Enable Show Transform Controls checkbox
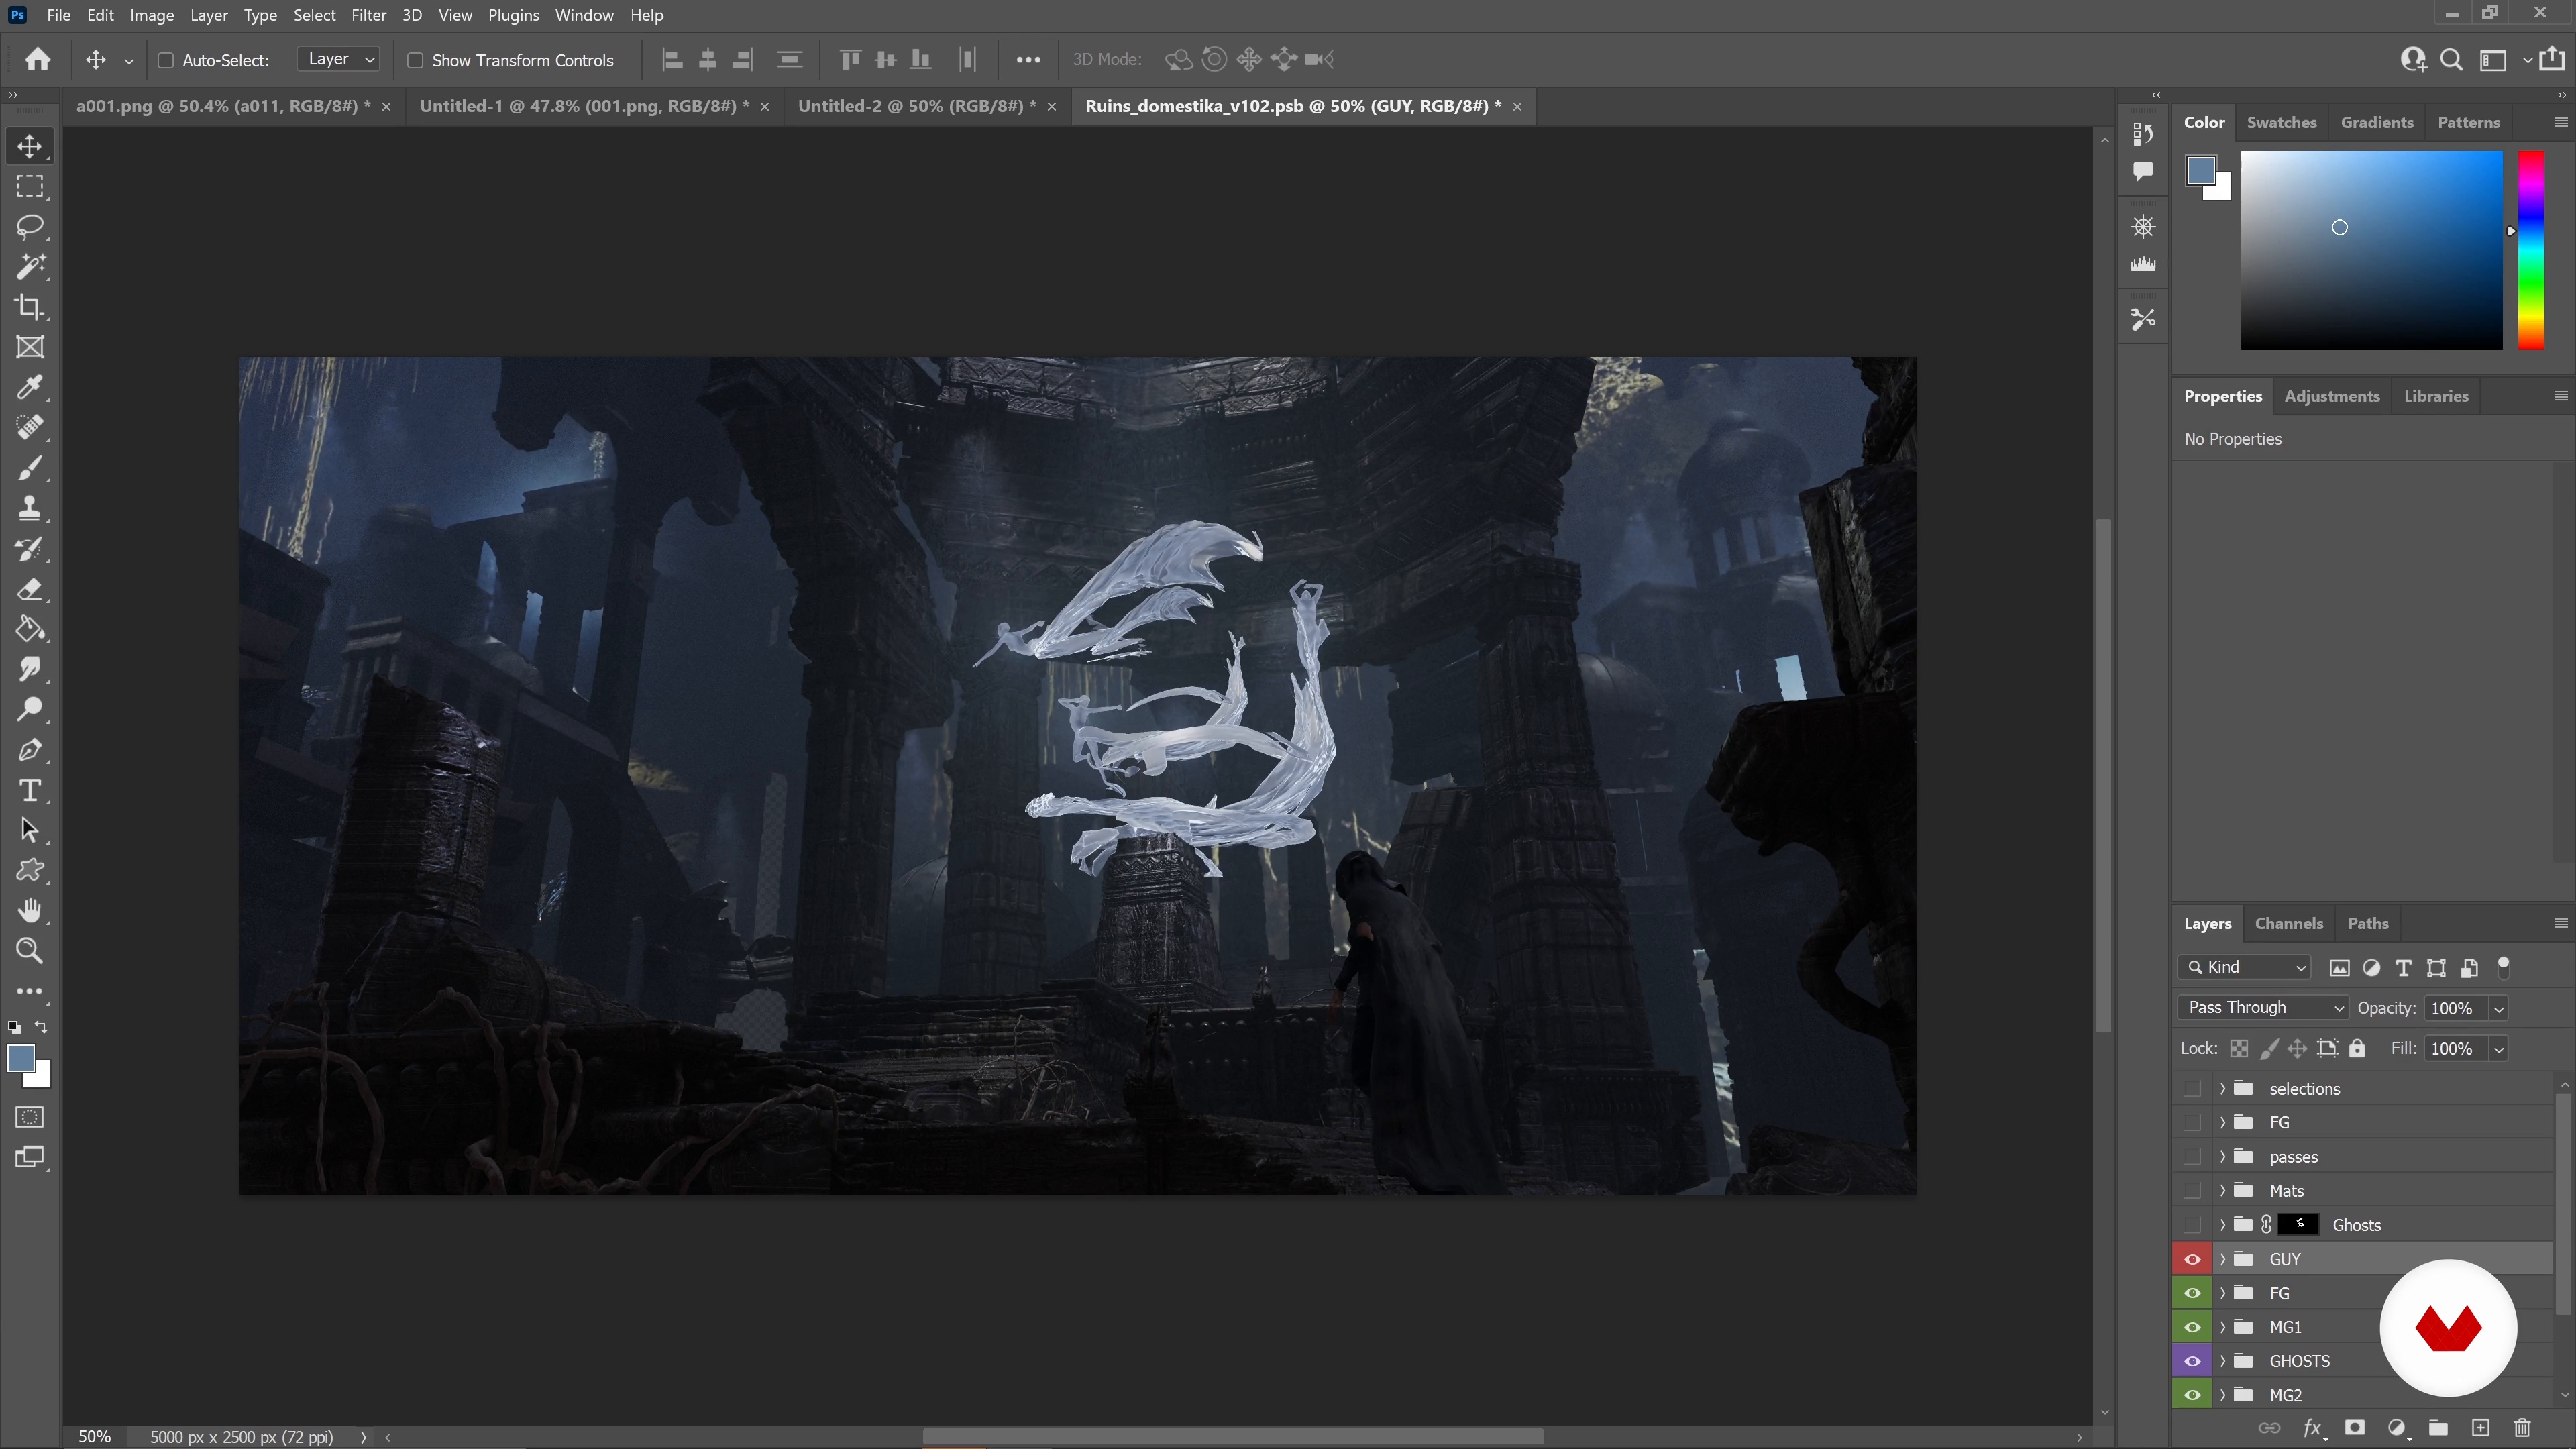This screenshot has width=2576, height=1449. 415,60
